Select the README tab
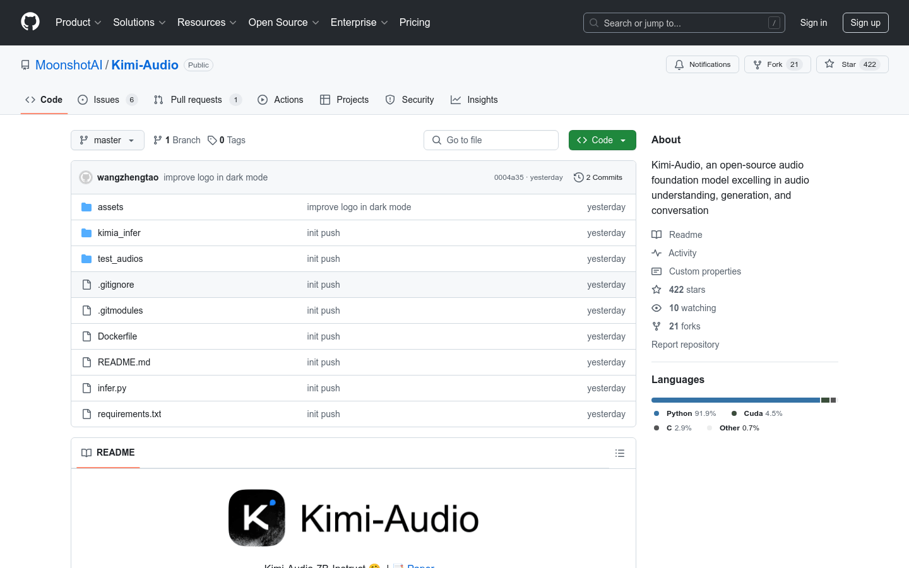This screenshot has width=909, height=568. tap(108, 453)
